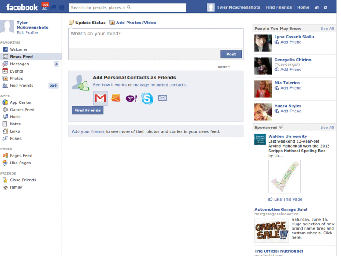Open Lyna Cayank Slallu profile photo
Image resolution: width=341 pixels, height=256 pixels.
(263, 43)
